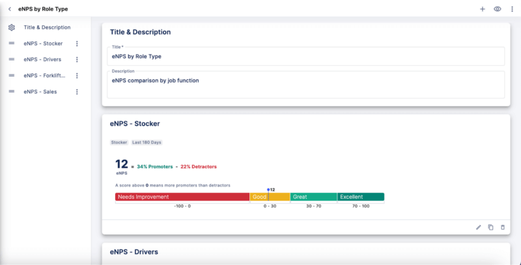The image size is (521, 265).
Task: Click the -100 - 0 range label
Action: pyautogui.click(x=182, y=206)
